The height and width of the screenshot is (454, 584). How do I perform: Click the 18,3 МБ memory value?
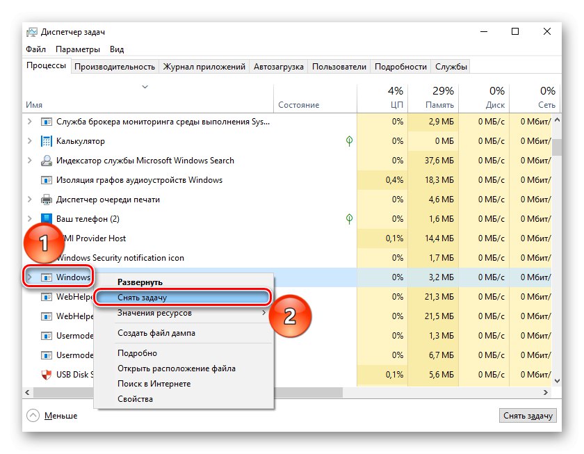439,180
